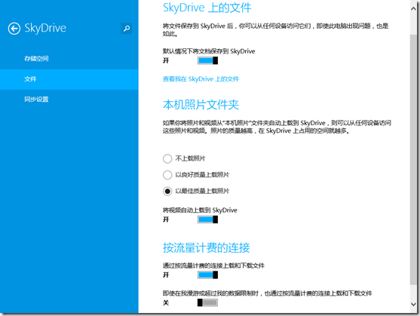
Task: Click the vertical scrollbar thumb
Action: 413,159
